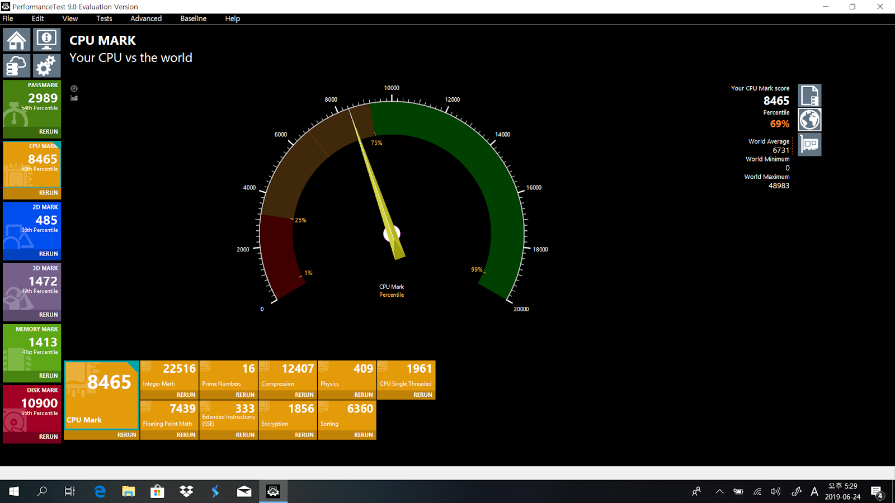Rerun the Disk Mark test

pyautogui.click(x=48, y=436)
